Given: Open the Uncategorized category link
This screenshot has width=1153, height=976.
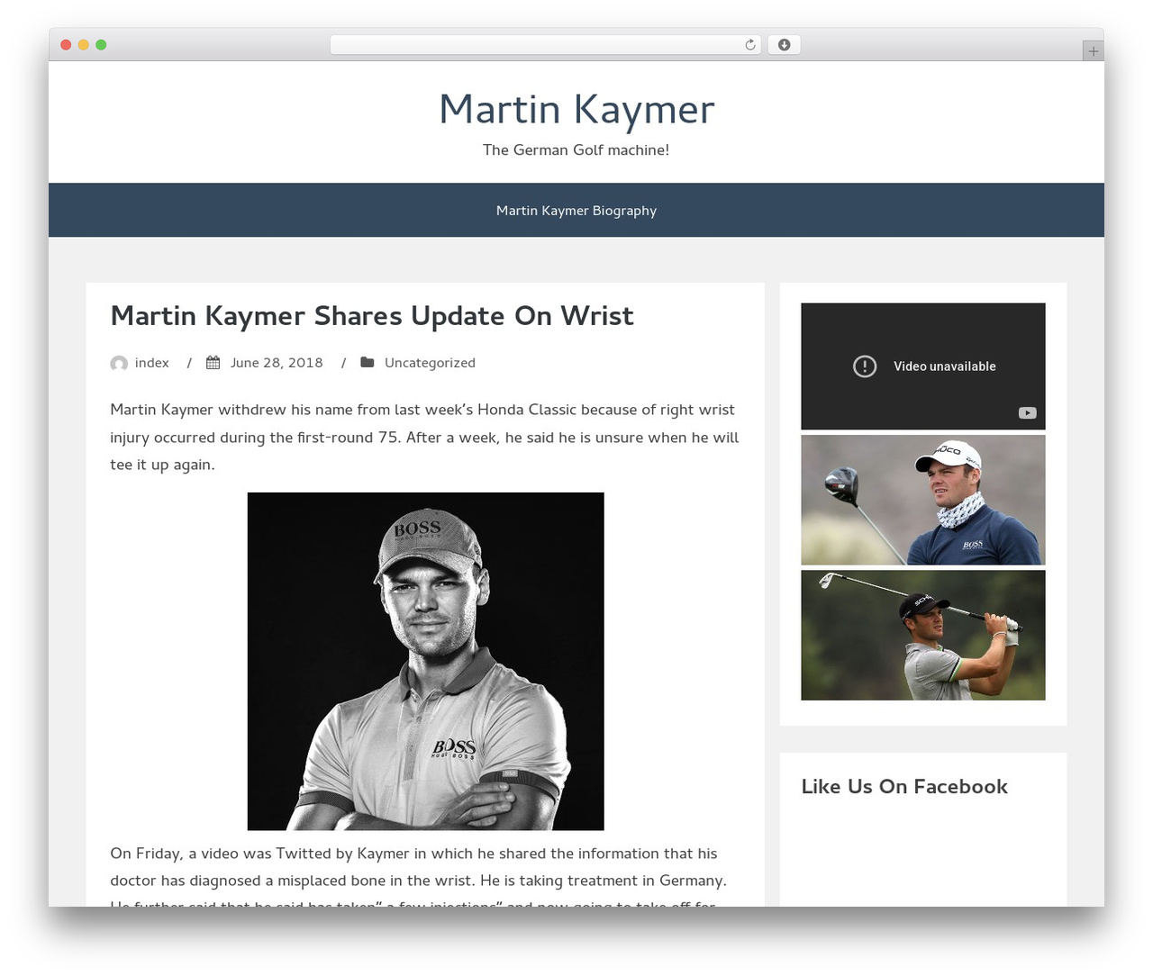Looking at the screenshot, I should [x=430, y=363].
